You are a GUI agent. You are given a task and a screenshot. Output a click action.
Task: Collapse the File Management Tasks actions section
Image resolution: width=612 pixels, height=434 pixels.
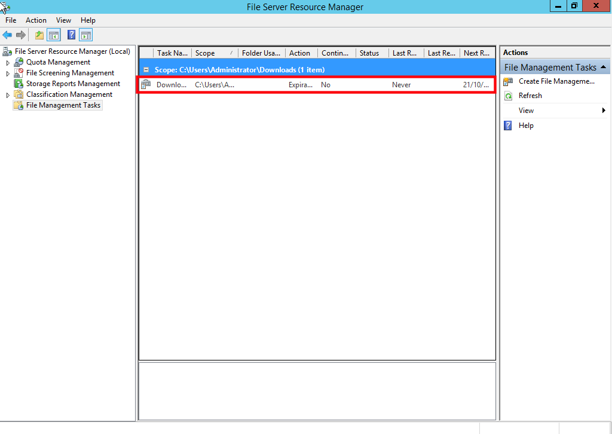[603, 67]
